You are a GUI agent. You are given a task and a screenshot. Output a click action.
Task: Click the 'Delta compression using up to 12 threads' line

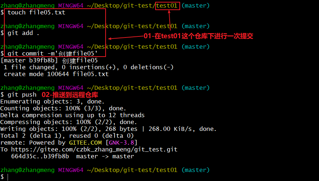[x=72, y=115]
